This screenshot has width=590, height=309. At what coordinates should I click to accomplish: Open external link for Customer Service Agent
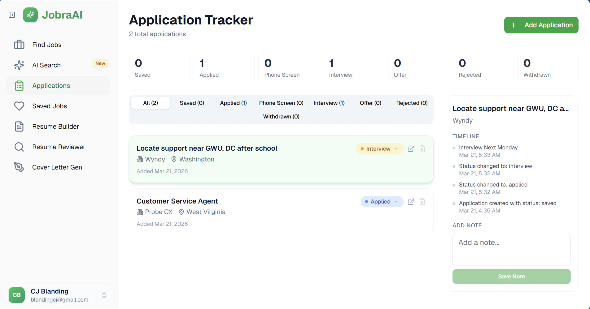(411, 202)
